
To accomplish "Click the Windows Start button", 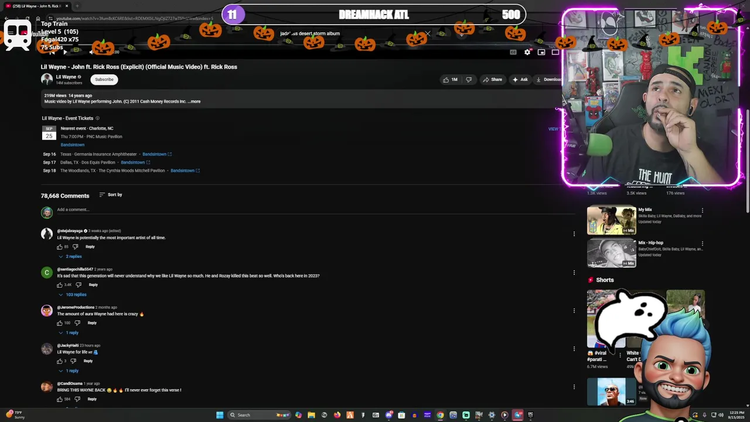I will (220, 415).
